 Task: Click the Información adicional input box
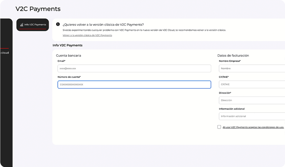[252, 116]
